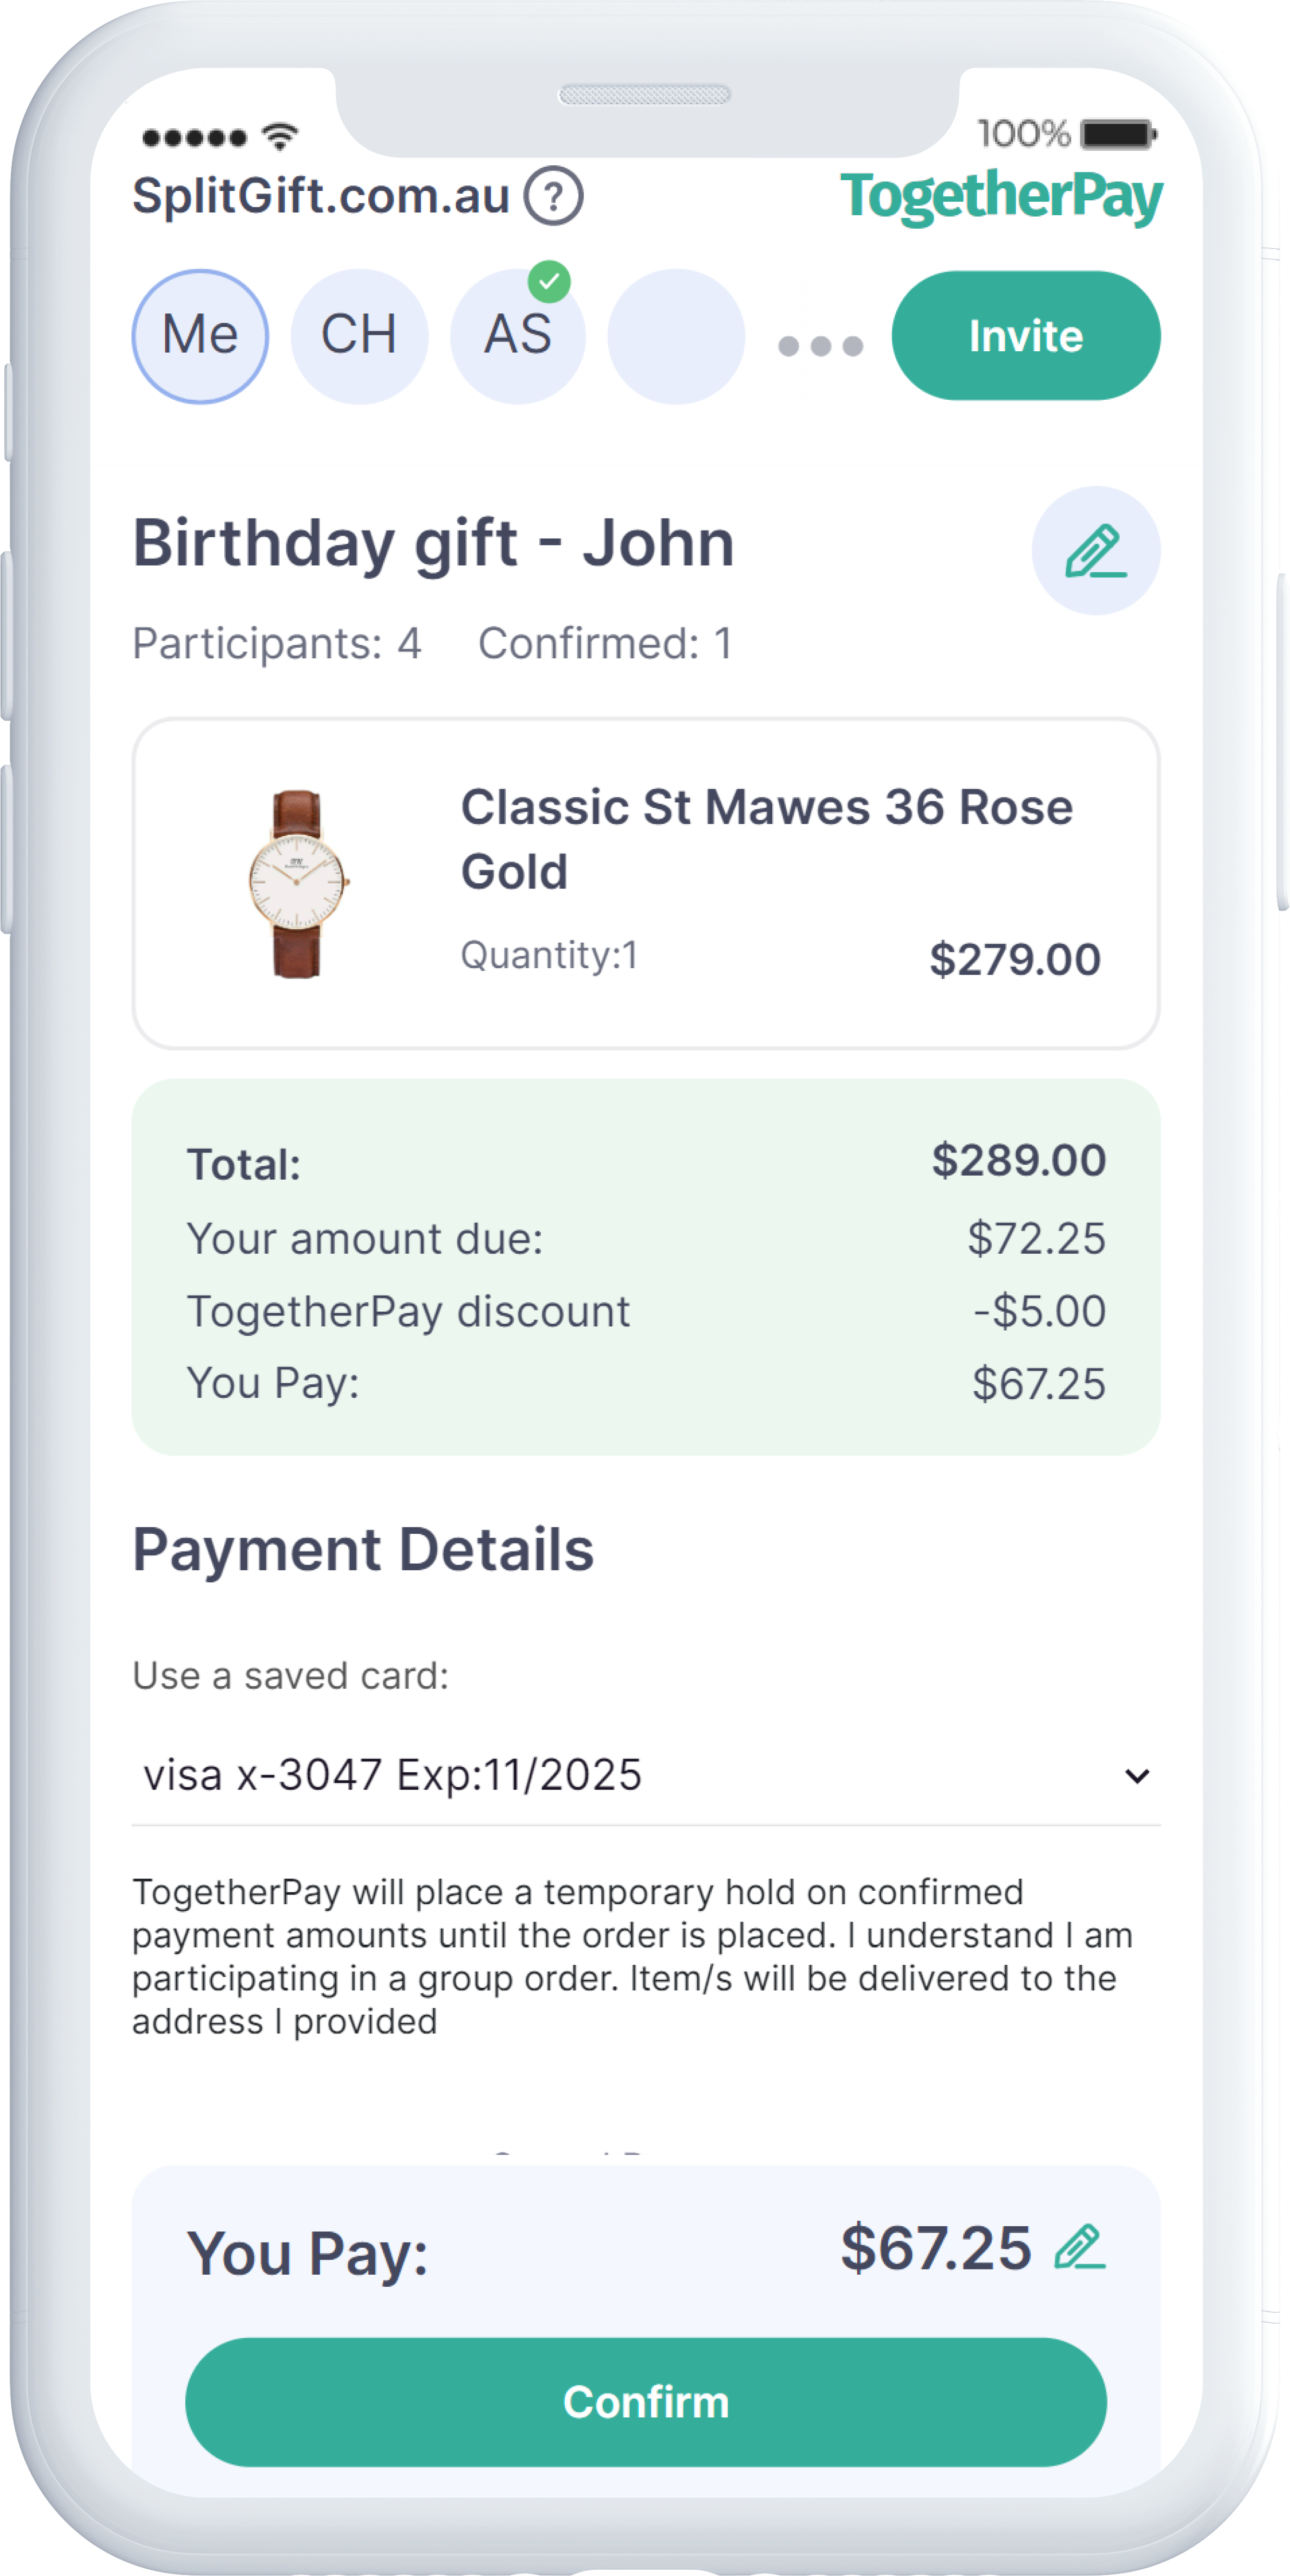Confirm the payment
The image size is (1290, 2576).
pyautogui.click(x=645, y=2402)
